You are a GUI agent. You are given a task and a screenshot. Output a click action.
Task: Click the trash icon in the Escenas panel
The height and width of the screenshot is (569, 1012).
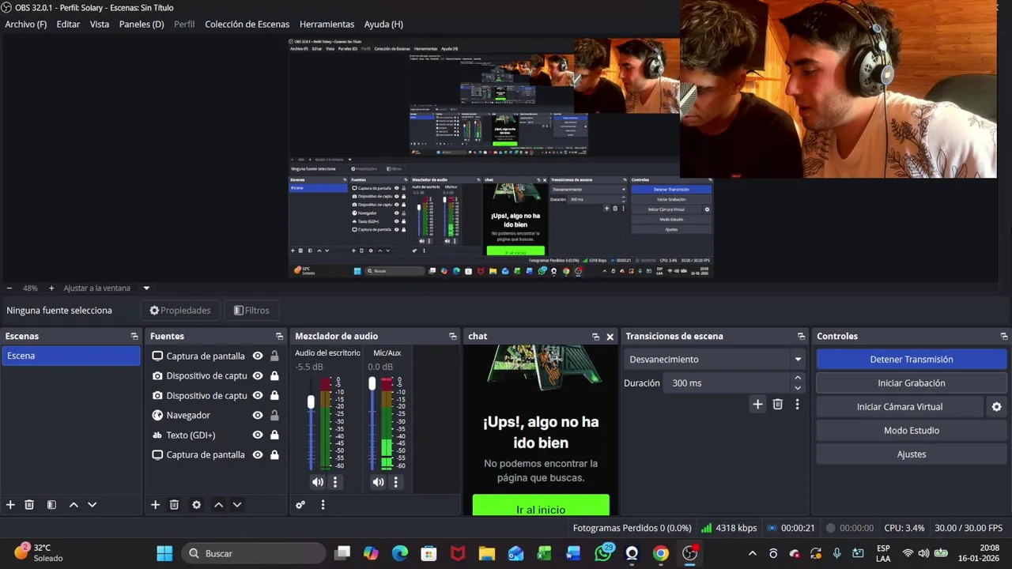(29, 505)
